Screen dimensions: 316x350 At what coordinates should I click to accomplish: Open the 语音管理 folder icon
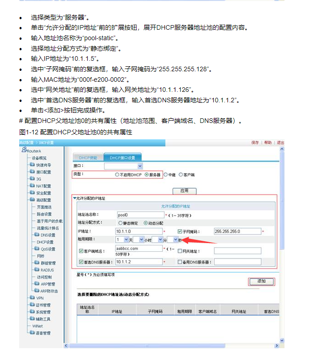tap(32, 333)
